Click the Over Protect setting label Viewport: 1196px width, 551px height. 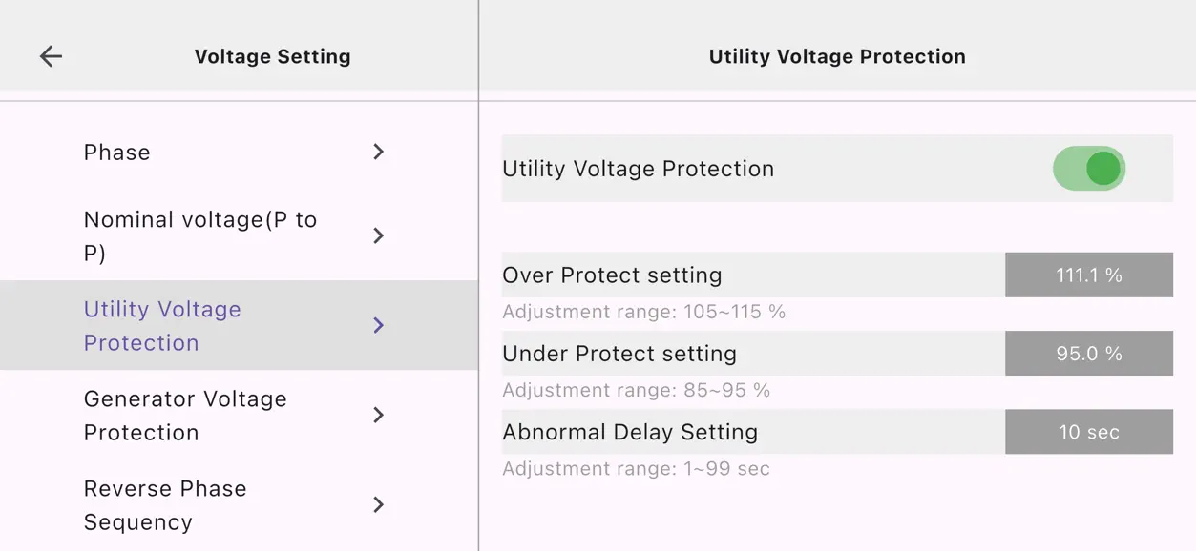coord(612,275)
